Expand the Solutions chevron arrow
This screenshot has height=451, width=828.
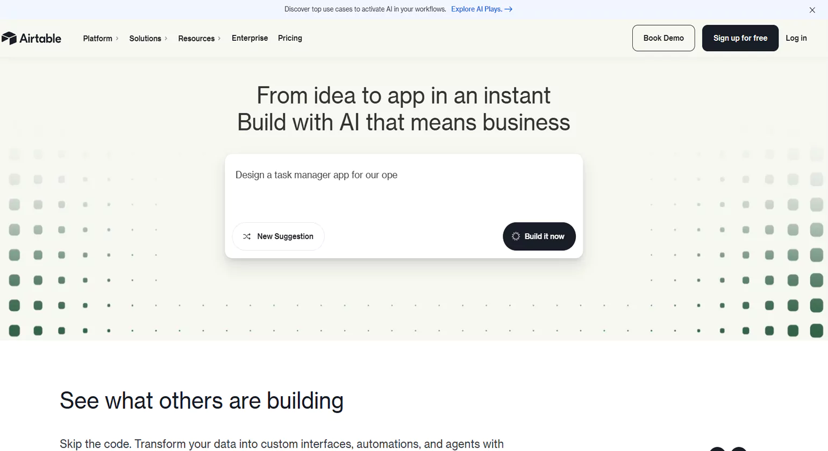(x=166, y=39)
